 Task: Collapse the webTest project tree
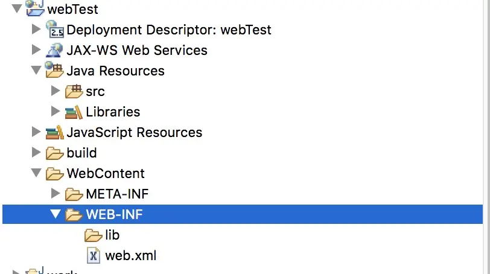click(17, 9)
